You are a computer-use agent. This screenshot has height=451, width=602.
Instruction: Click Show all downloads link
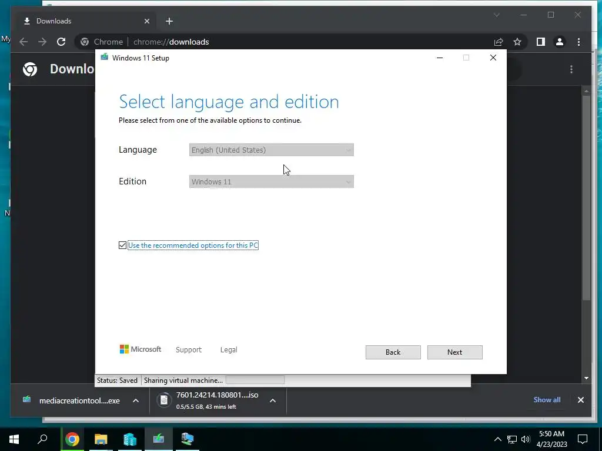[547, 399]
